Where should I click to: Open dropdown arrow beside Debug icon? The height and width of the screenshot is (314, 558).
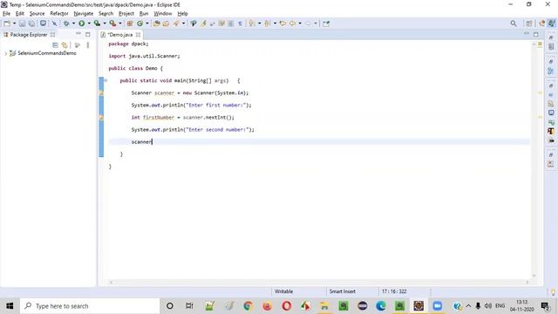tap(73, 24)
